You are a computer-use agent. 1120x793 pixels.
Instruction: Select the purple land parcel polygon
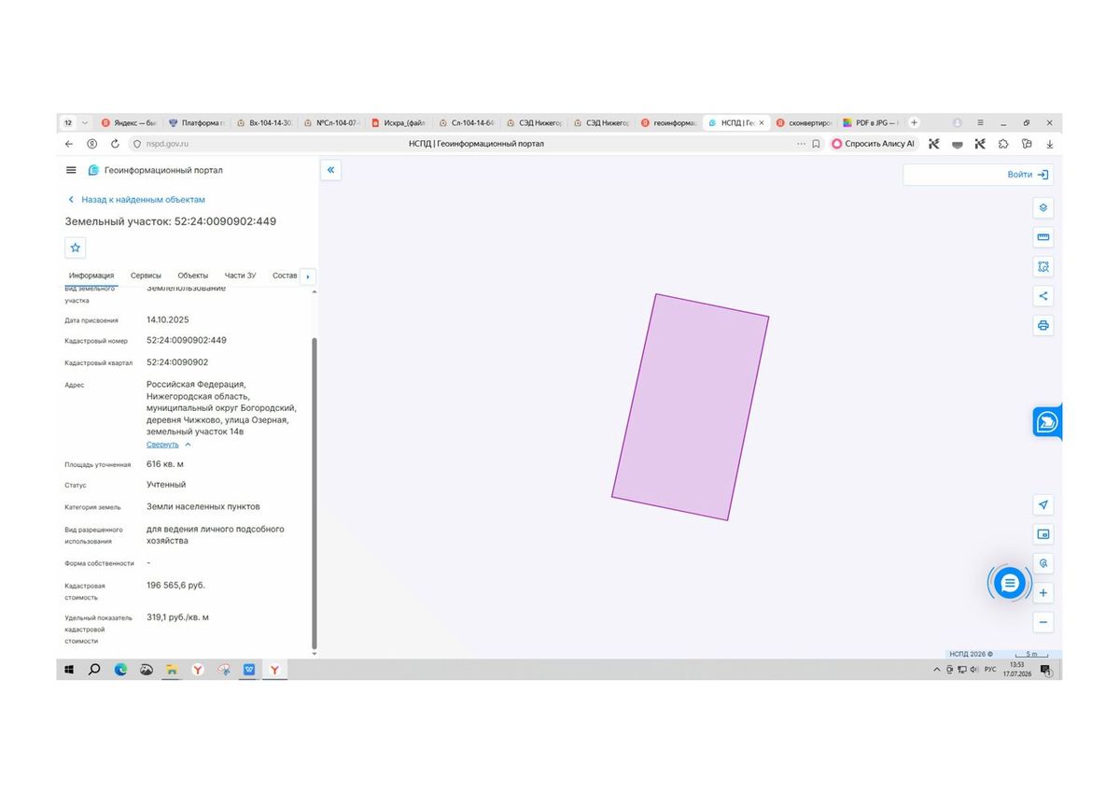click(x=691, y=407)
